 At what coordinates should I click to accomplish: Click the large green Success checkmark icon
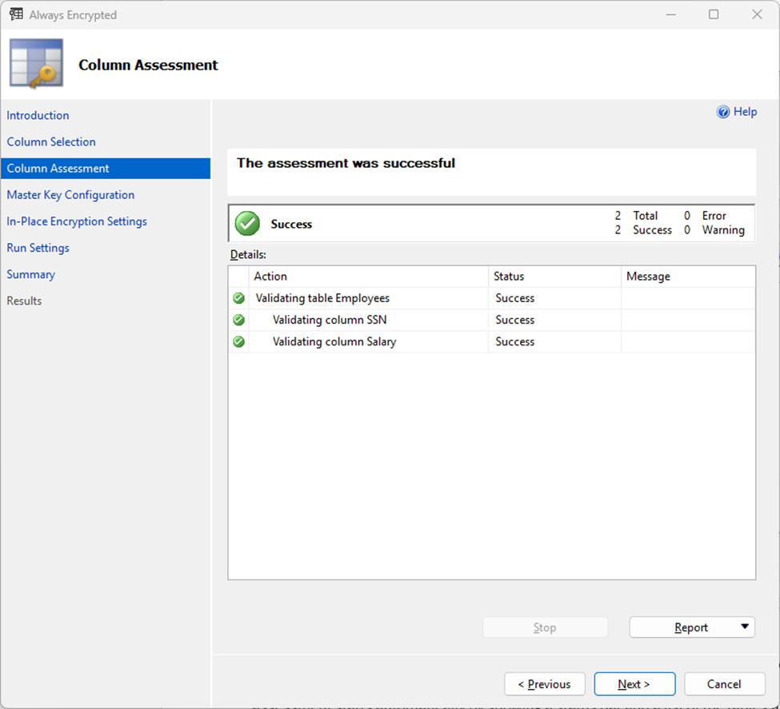(x=247, y=223)
